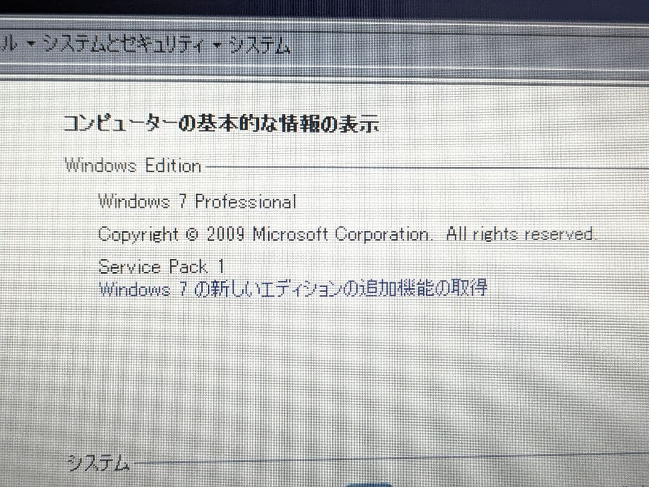
Task: Click the partially visible コントロールパネル breadcrumb ending ル
Action: click(9, 44)
